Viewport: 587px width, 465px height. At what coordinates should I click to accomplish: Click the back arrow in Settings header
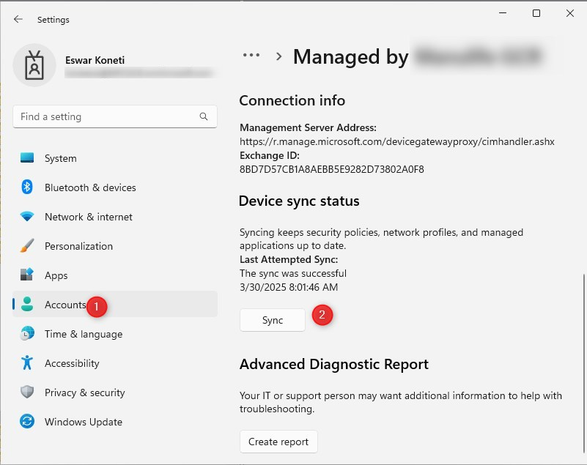pos(18,20)
